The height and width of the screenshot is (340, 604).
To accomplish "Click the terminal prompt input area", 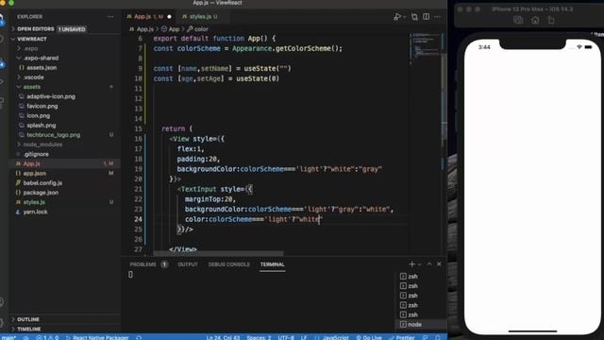I will click(x=130, y=275).
